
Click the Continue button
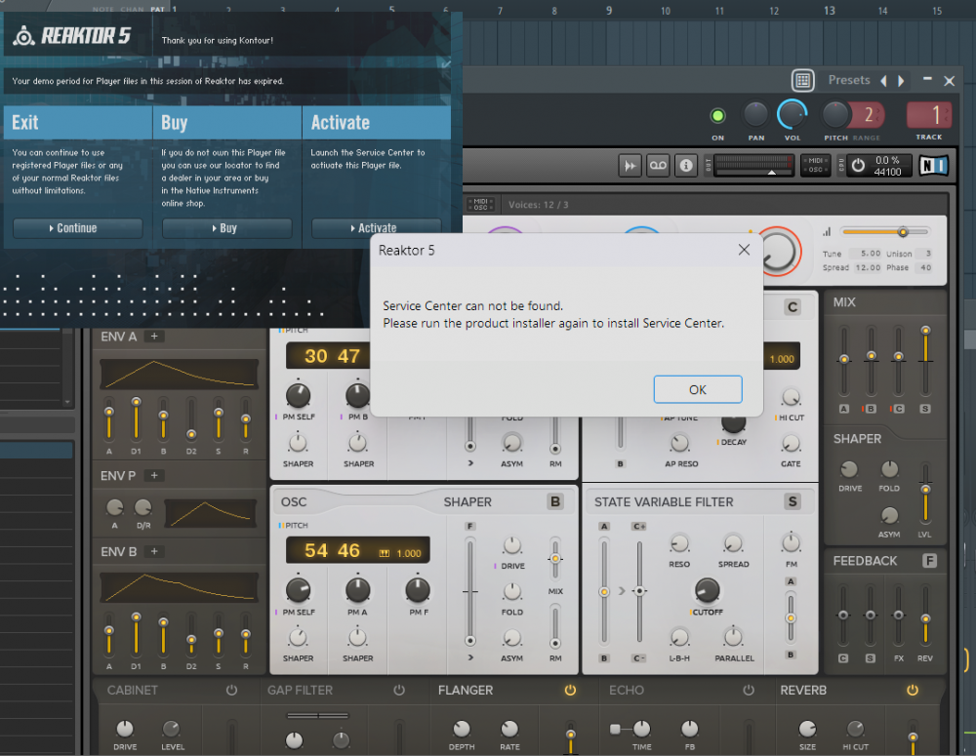(x=78, y=228)
